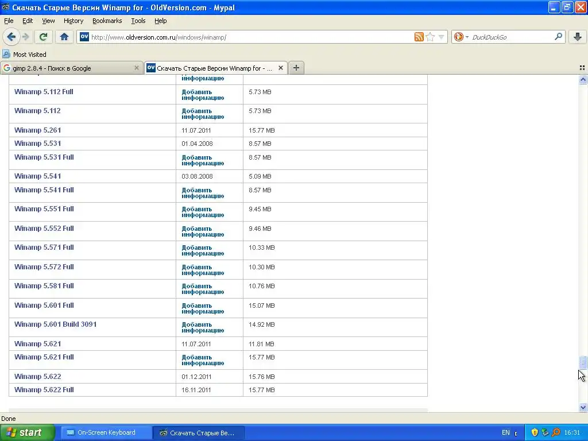The width and height of the screenshot is (588, 441).
Task: Open the Winamp 5.601 Build 3091 link
Action: coord(56,324)
